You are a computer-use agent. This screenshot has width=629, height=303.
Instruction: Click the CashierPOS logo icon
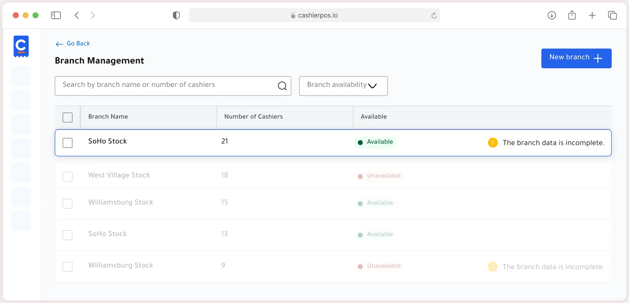(21, 46)
